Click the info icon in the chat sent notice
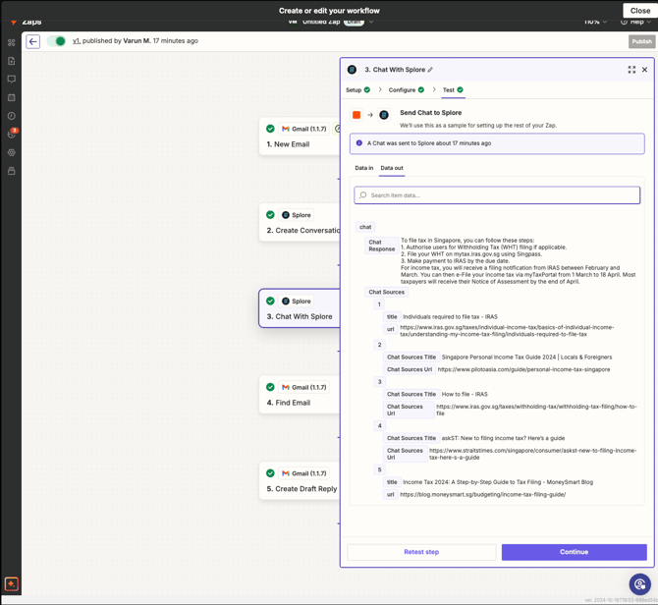Screen dimensions: 658x605 [x=359, y=143]
